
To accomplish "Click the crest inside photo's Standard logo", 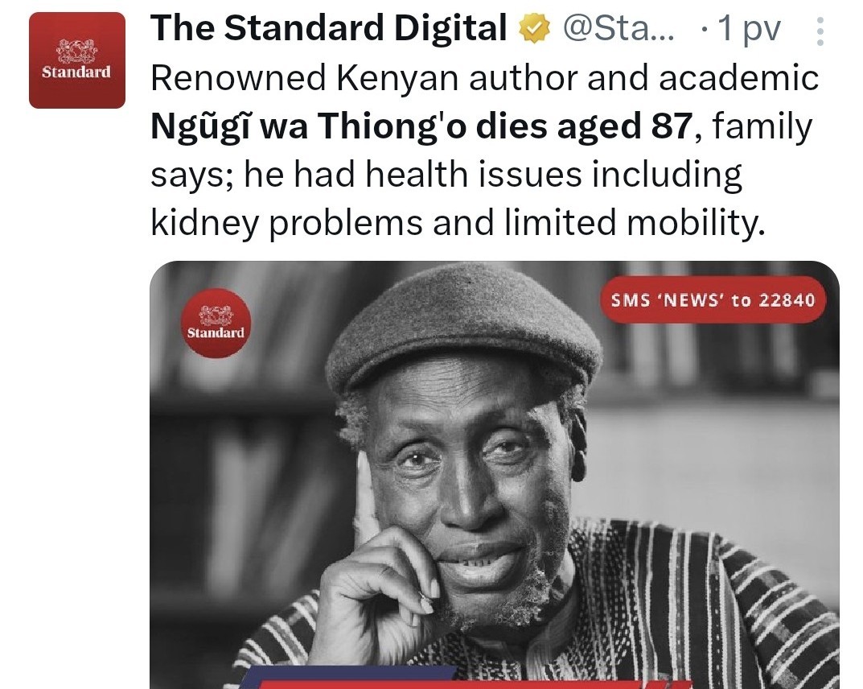I will tap(216, 316).
